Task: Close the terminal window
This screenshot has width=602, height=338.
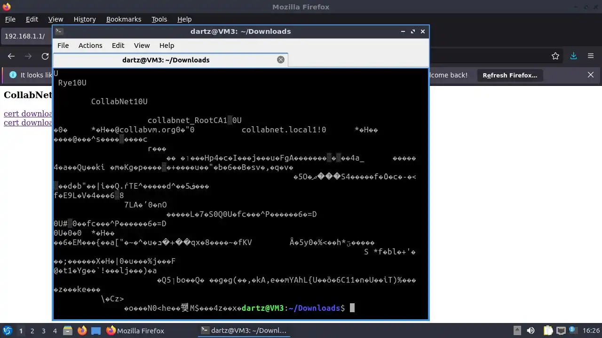Action: click(x=423, y=31)
